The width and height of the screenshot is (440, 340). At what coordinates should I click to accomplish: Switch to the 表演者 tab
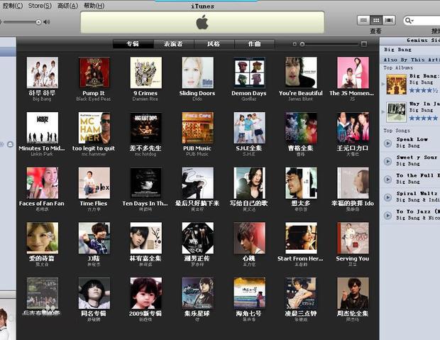click(x=172, y=44)
